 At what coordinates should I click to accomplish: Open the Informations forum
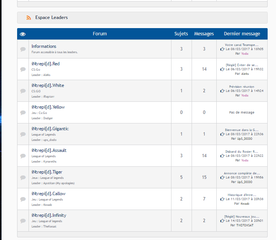pyautogui.click(x=44, y=46)
